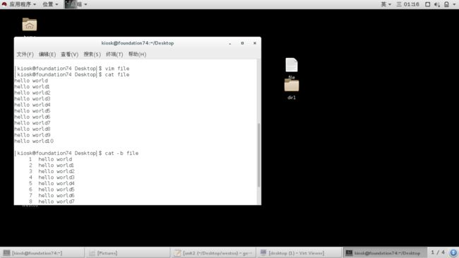
Task: Close the terminal window
Action: click(255, 43)
